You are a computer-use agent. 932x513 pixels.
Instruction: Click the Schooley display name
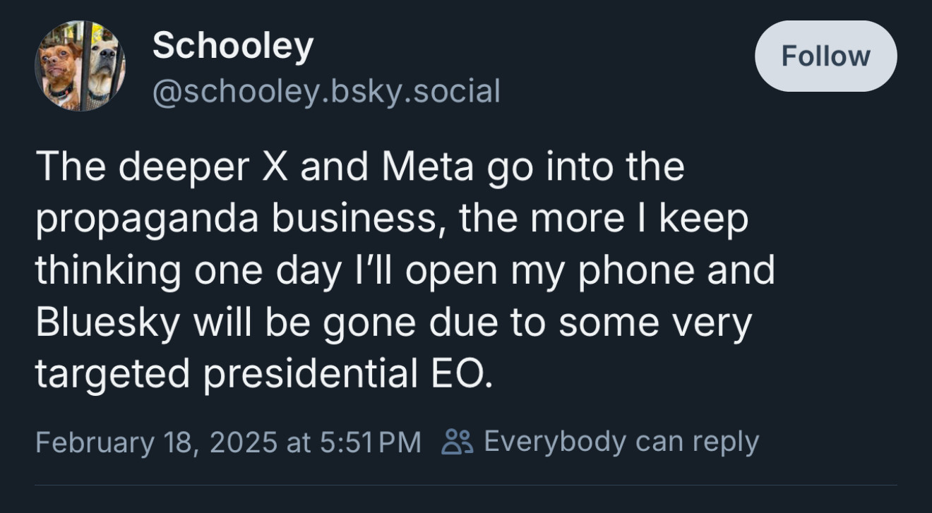point(233,46)
